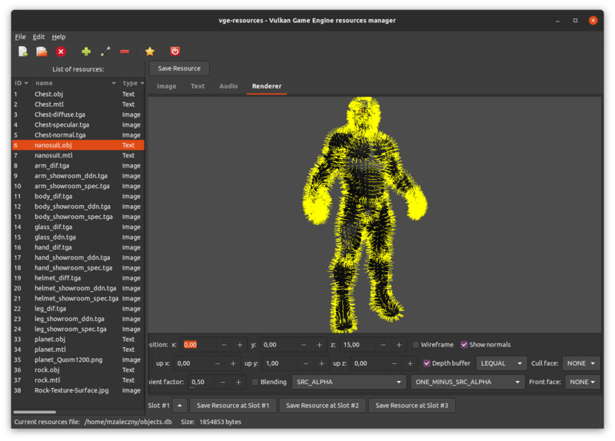Click the Save Resource button

pyautogui.click(x=179, y=68)
